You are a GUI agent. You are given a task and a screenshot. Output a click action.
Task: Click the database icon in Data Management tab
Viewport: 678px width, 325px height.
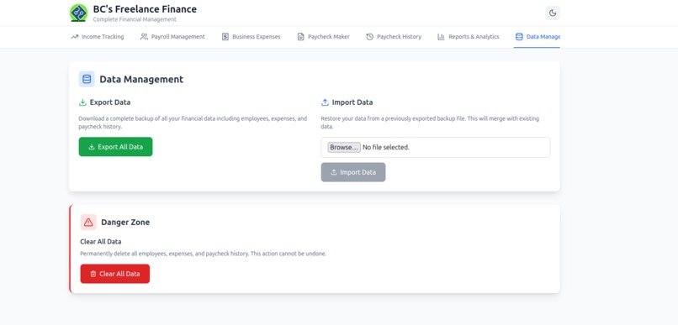point(519,37)
